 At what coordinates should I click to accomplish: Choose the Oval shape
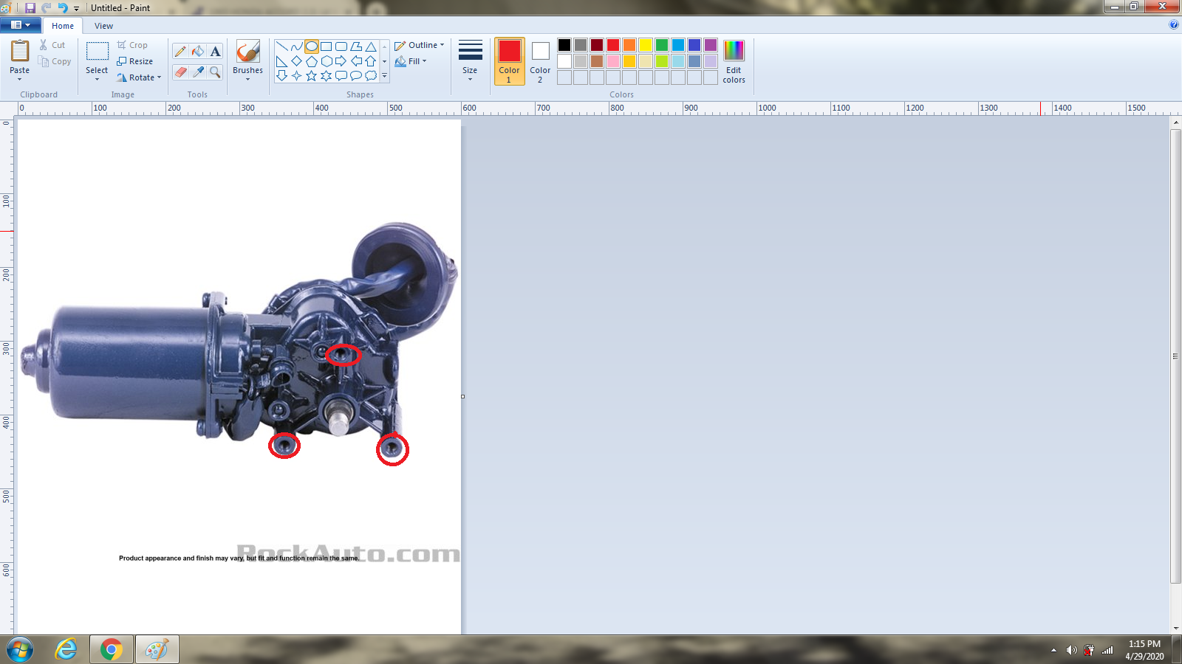312,46
